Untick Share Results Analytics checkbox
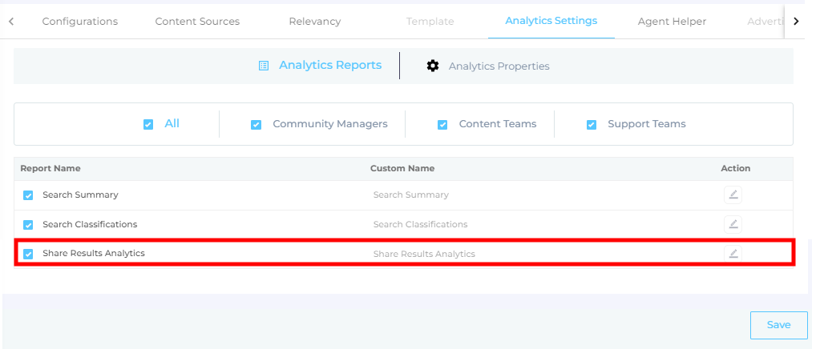The height and width of the screenshot is (357, 820). 29,254
